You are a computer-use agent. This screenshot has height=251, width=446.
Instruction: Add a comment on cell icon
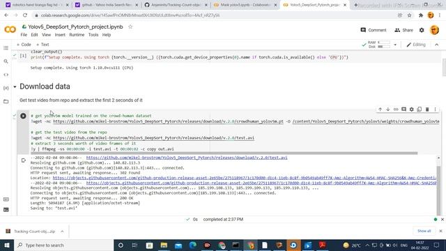pyautogui.click(x=403, y=109)
